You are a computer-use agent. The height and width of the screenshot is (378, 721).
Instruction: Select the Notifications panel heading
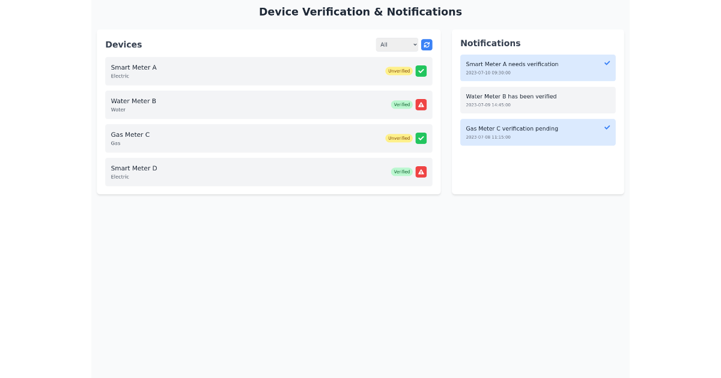coord(491,43)
